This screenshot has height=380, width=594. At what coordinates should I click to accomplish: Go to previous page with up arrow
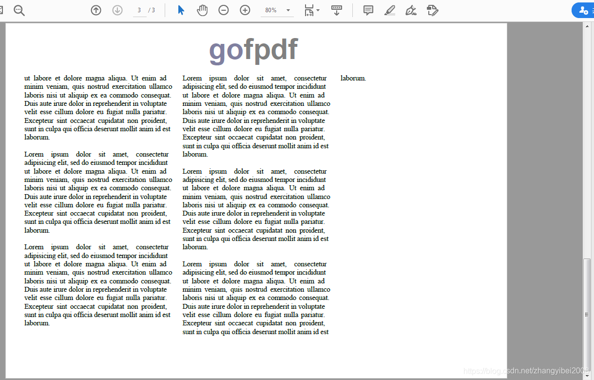pos(96,10)
